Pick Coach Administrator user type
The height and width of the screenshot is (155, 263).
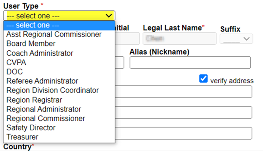[x=40, y=53]
